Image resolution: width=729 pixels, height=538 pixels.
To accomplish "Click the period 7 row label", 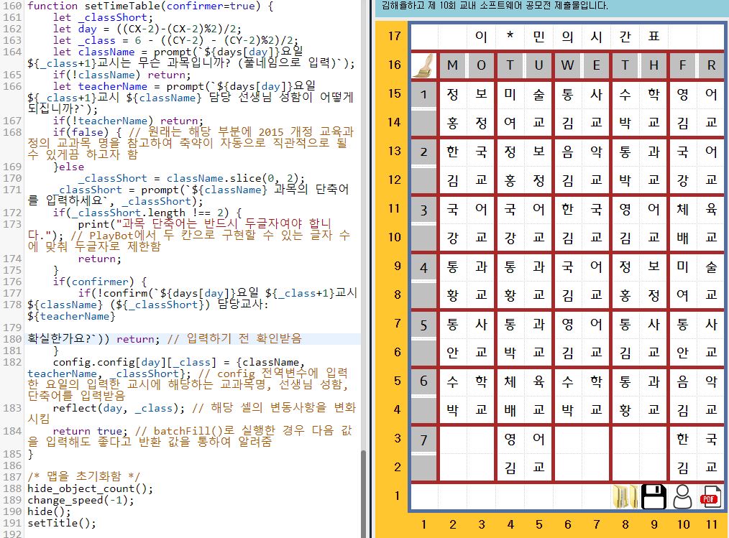I will [x=424, y=439].
